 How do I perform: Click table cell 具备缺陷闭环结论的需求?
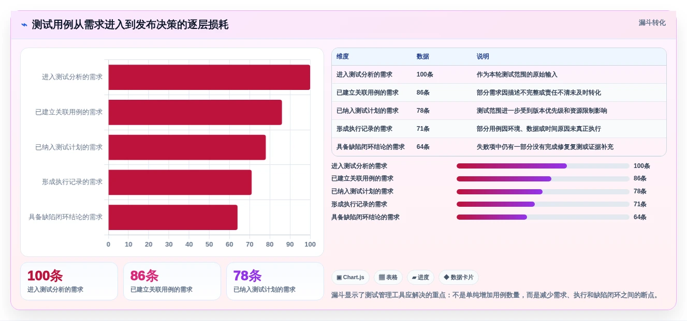point(371,147)
